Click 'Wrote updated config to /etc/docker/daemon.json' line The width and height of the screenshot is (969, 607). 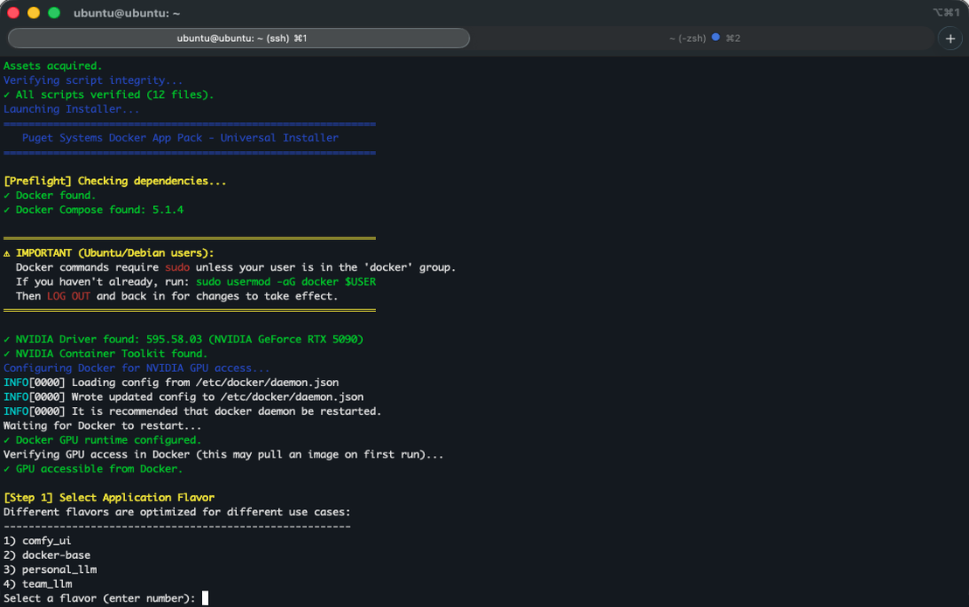pyautogui.click(x=184, y=397)
